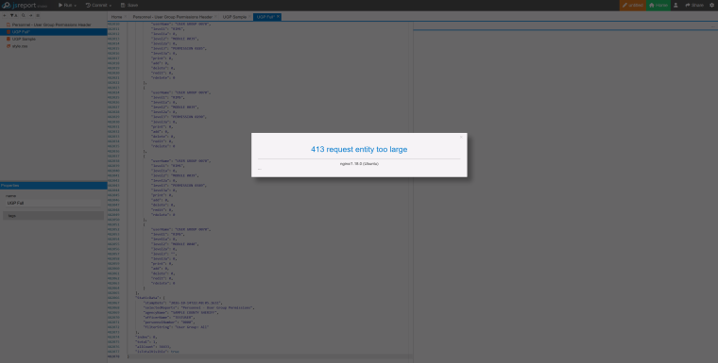Open the settings gear menu

click(711, 5)
